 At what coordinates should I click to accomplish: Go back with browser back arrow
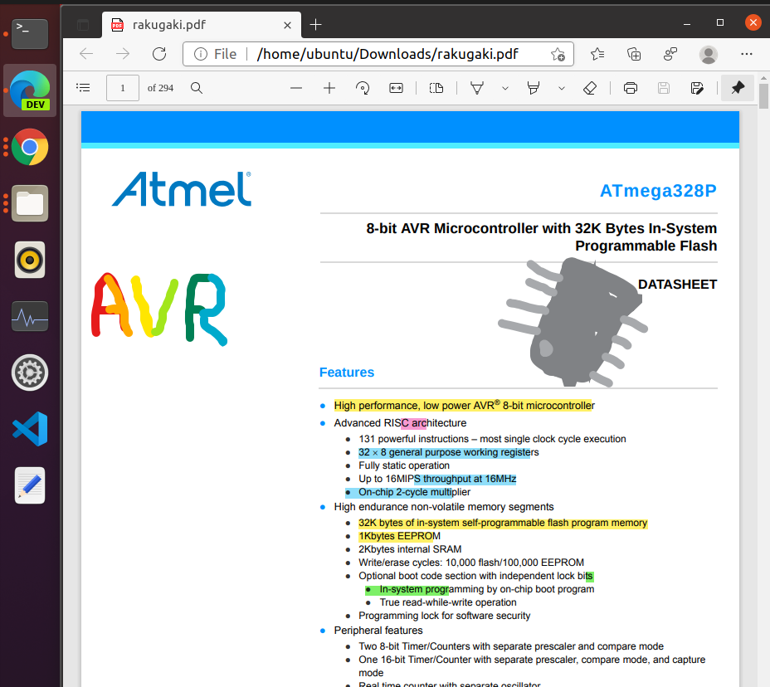click(x=86, y=54)
